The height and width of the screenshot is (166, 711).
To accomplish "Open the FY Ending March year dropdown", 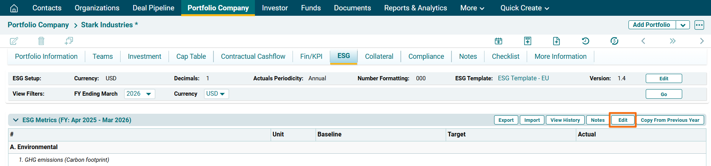I will click(x=139, y=94).
